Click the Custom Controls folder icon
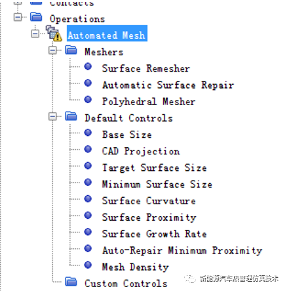The image size is (287, 291). click(71, 282)
